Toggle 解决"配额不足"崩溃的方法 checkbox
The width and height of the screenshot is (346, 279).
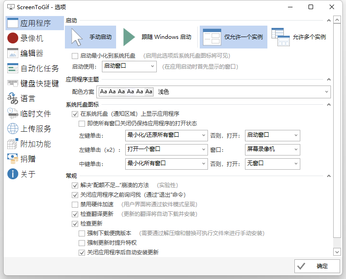coord(75,185)
